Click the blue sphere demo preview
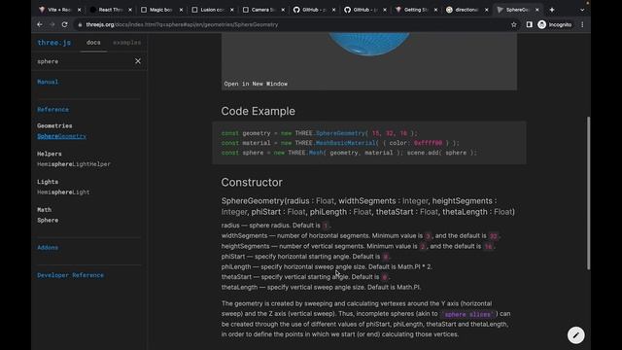 click(x=369, y=45)
